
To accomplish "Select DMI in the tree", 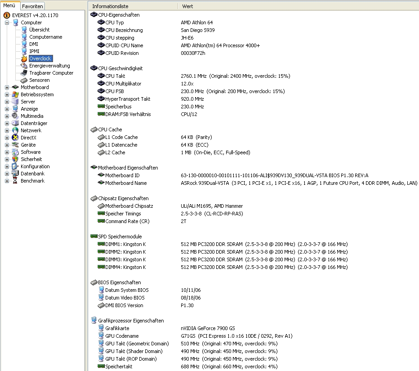I will 34,44.
